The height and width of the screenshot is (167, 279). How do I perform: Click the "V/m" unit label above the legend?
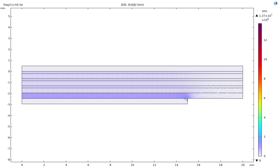point(265,11)
